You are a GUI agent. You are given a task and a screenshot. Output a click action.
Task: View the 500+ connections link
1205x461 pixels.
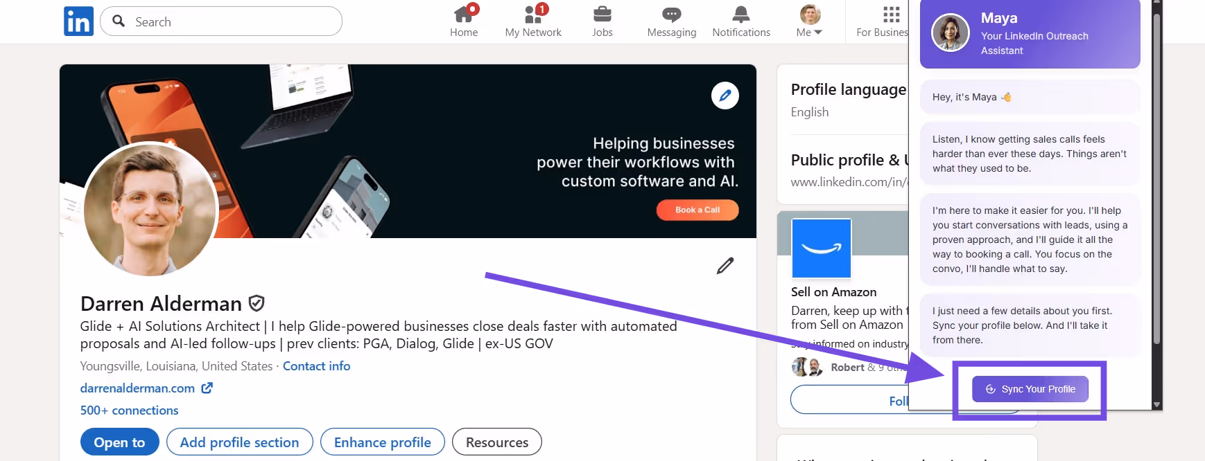coord(129,410)
